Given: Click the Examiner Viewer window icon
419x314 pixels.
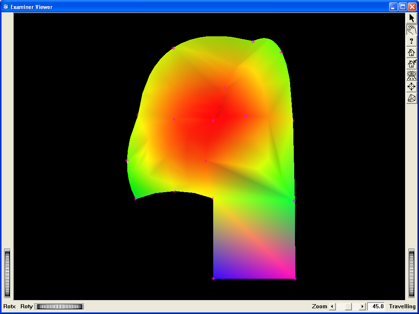Looking at the screenshot, I should pyautogui.click(x=6, y=7).
